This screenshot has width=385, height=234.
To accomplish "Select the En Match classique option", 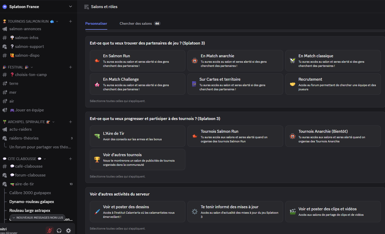I will (333, 61).
